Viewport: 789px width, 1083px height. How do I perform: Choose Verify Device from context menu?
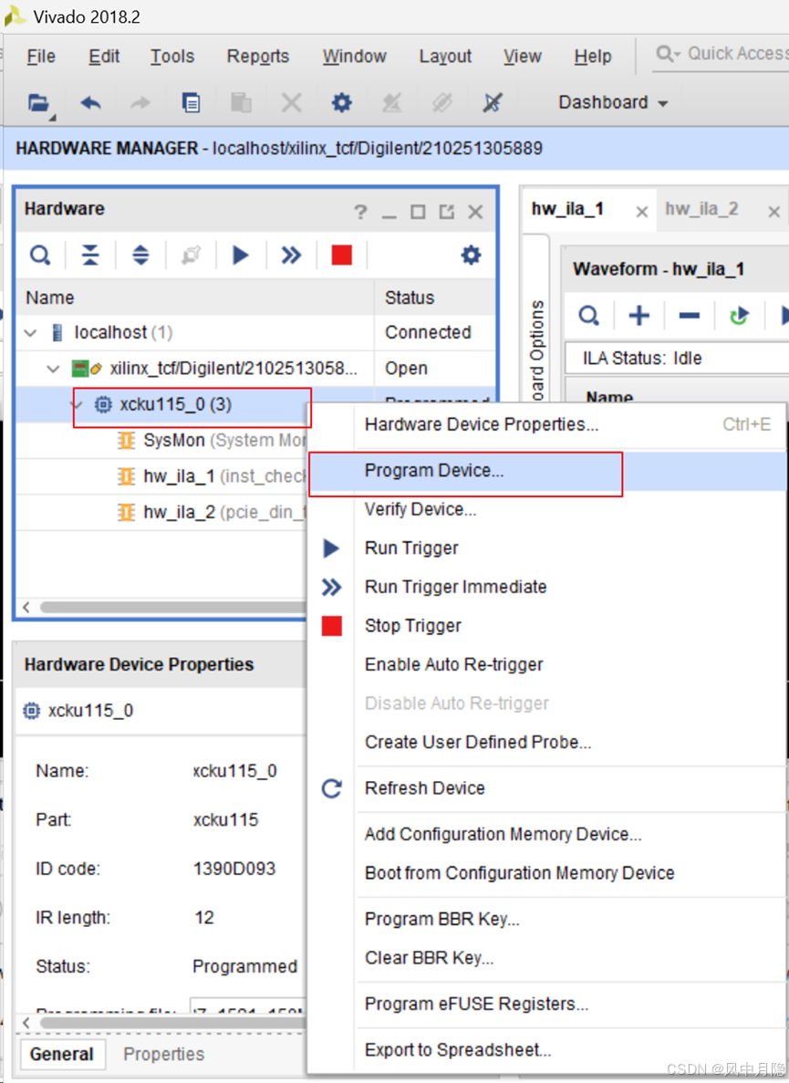546,510
